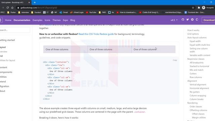Jump to Margin utilities section
Viewport: 215px width, 121px height.
point(199,118)
